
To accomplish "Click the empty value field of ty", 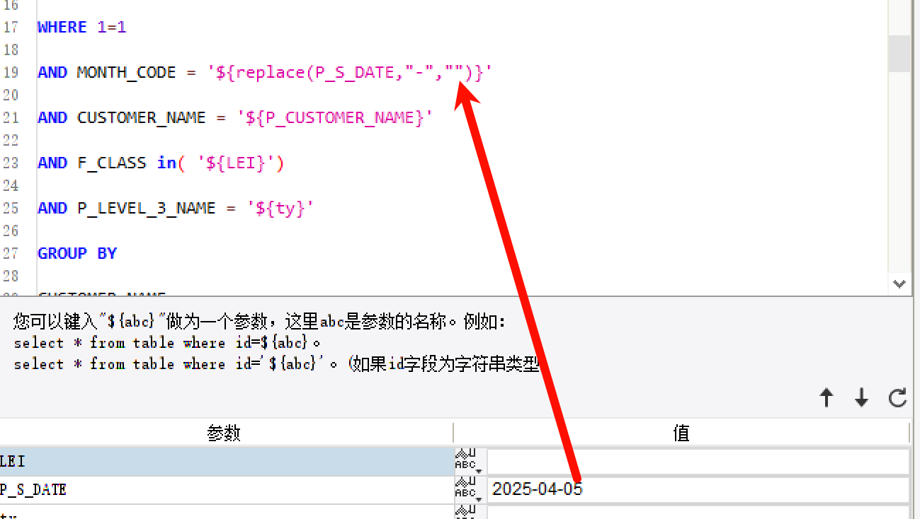I will coord(698,513).
